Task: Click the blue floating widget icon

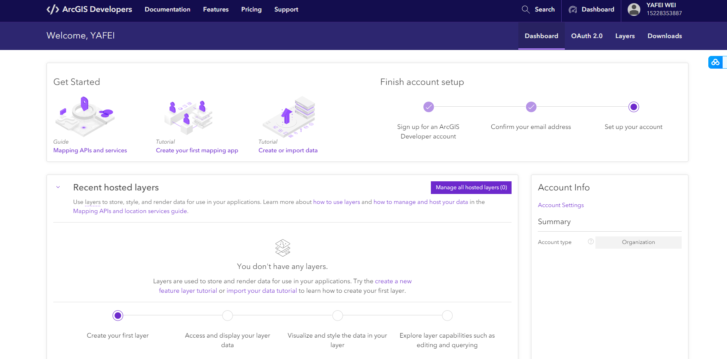Action: point(715,62)
